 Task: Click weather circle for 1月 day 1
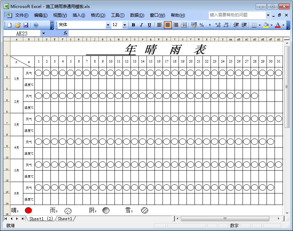[39, 73]
